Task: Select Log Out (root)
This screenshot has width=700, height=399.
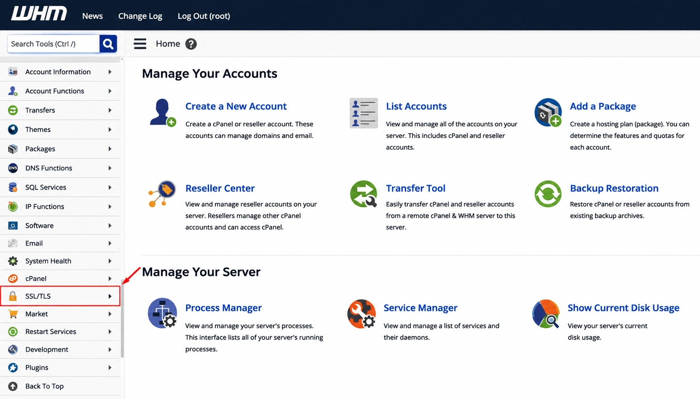Action: pos(204,16)
